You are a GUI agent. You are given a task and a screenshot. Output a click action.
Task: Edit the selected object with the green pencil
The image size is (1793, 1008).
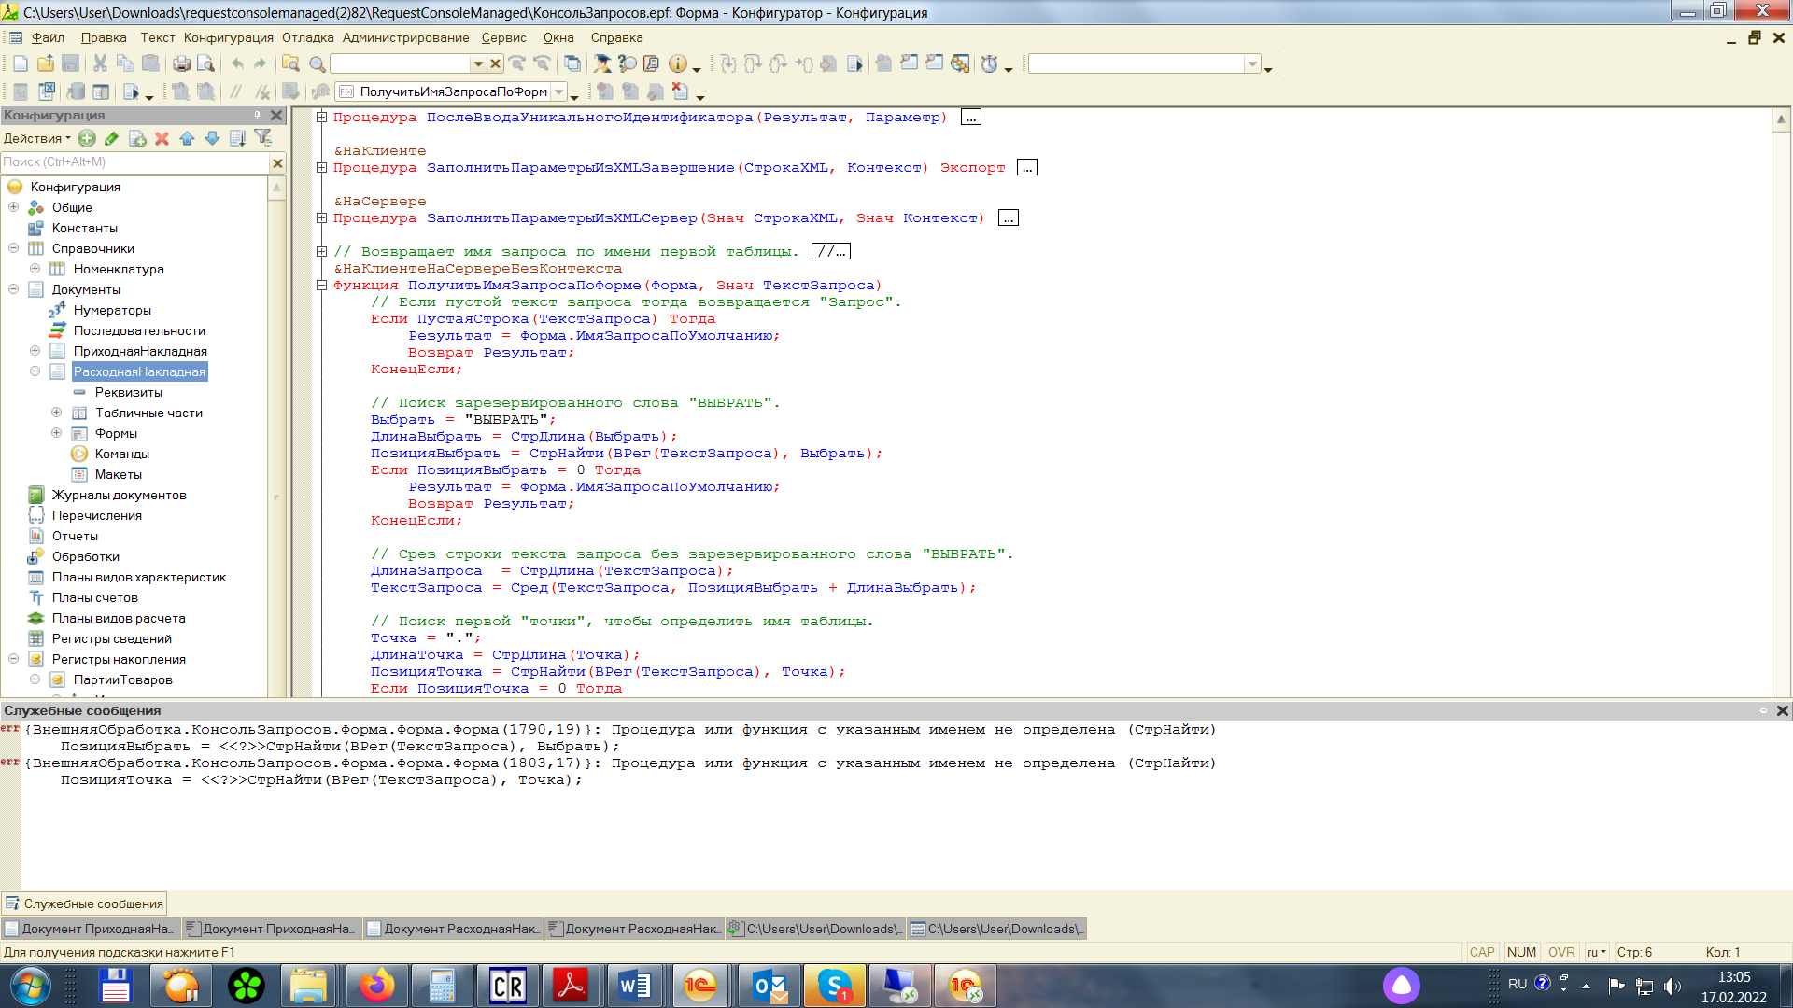(111, 138)
